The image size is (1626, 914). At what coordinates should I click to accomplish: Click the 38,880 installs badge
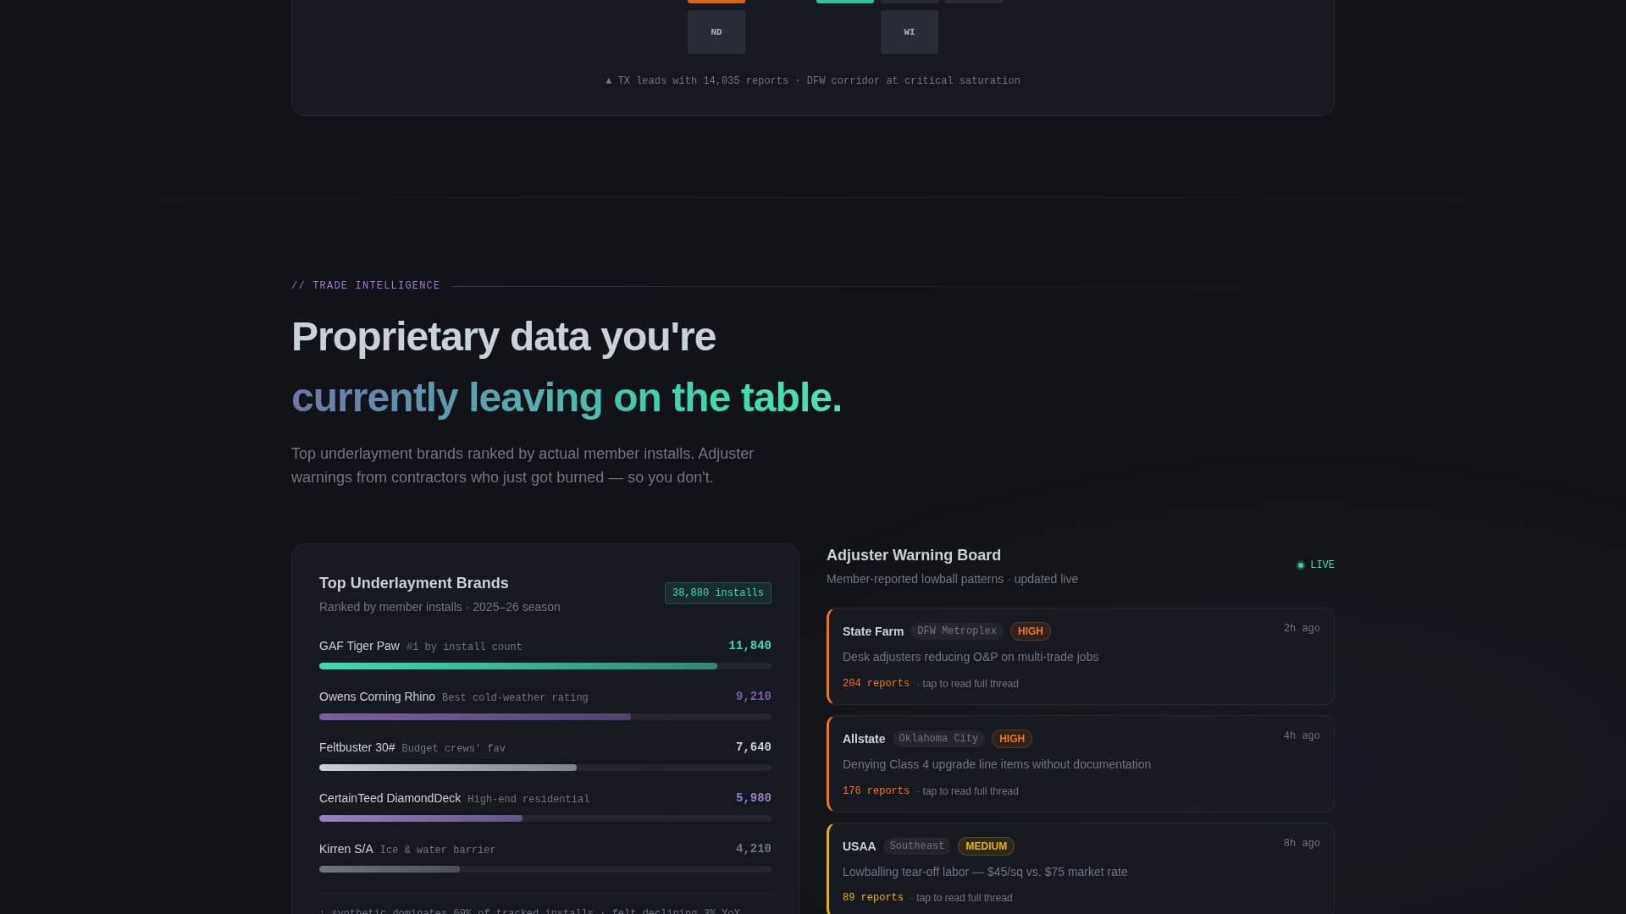click(718, 593)
